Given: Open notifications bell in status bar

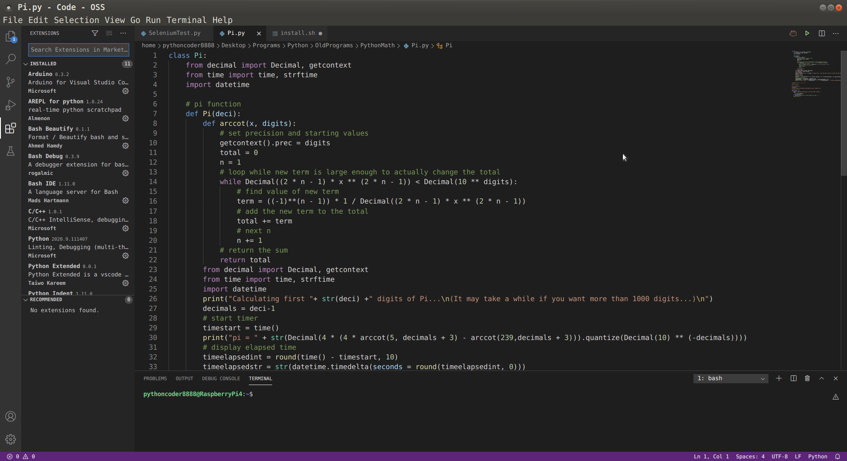Looking at the screenshot, I should click(x=837, y=457).
